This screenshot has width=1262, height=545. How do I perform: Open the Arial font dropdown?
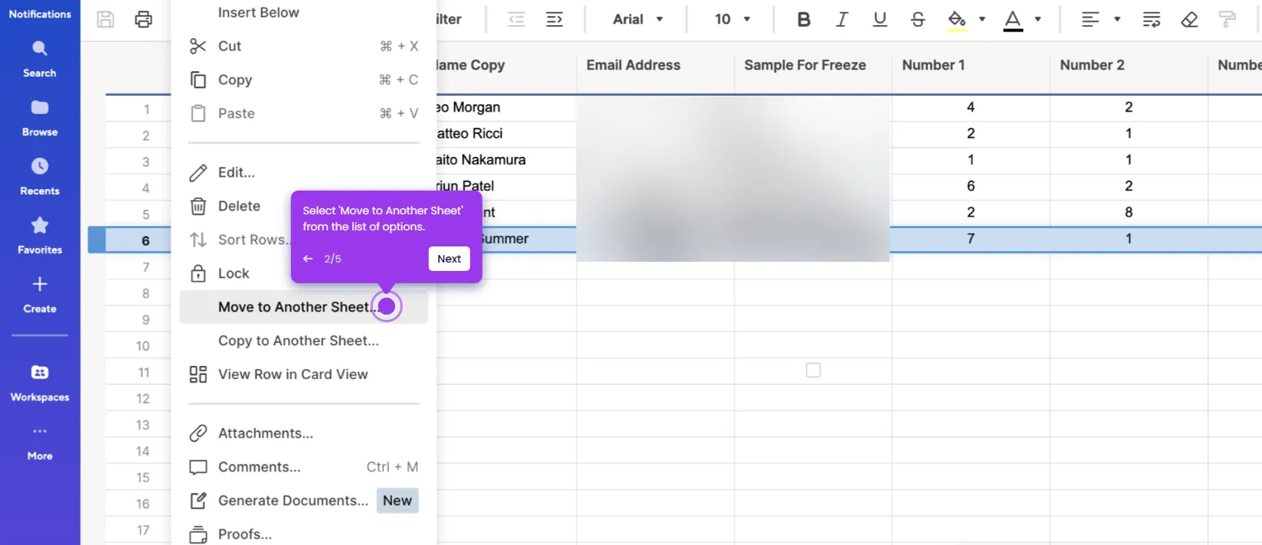click(638, 19)
